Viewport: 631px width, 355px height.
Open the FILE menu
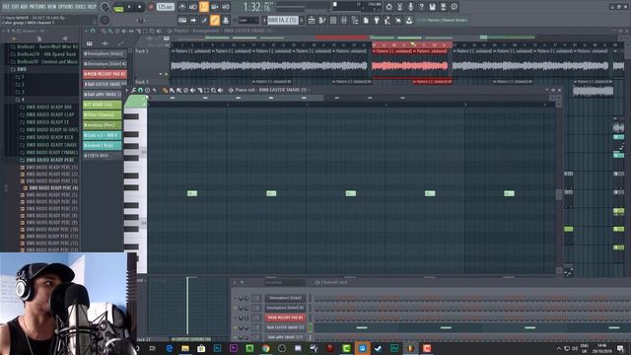pyautogui.click(x=7, y=7)
